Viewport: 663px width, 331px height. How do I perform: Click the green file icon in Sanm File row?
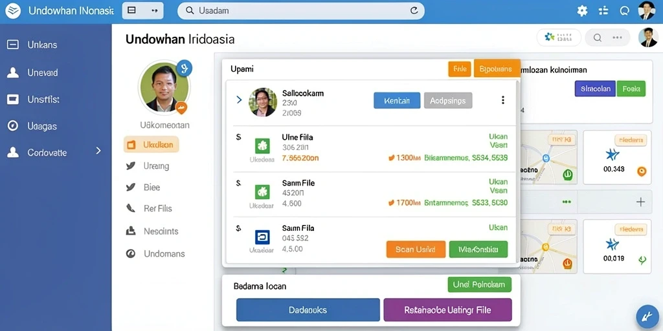tap(262, 192)
